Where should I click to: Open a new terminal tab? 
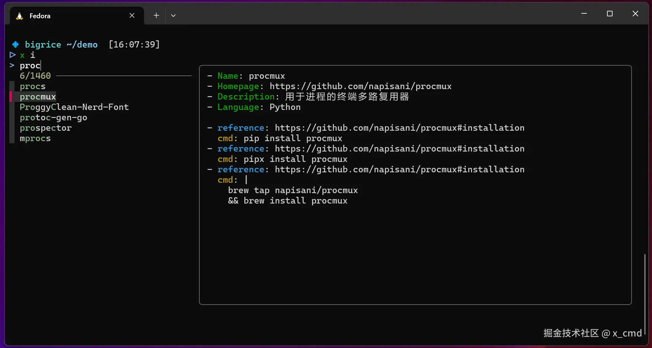point(156,16)
